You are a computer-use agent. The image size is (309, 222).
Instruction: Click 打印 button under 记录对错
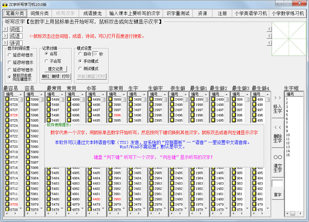pyautogui.click(x=66, y=76)
